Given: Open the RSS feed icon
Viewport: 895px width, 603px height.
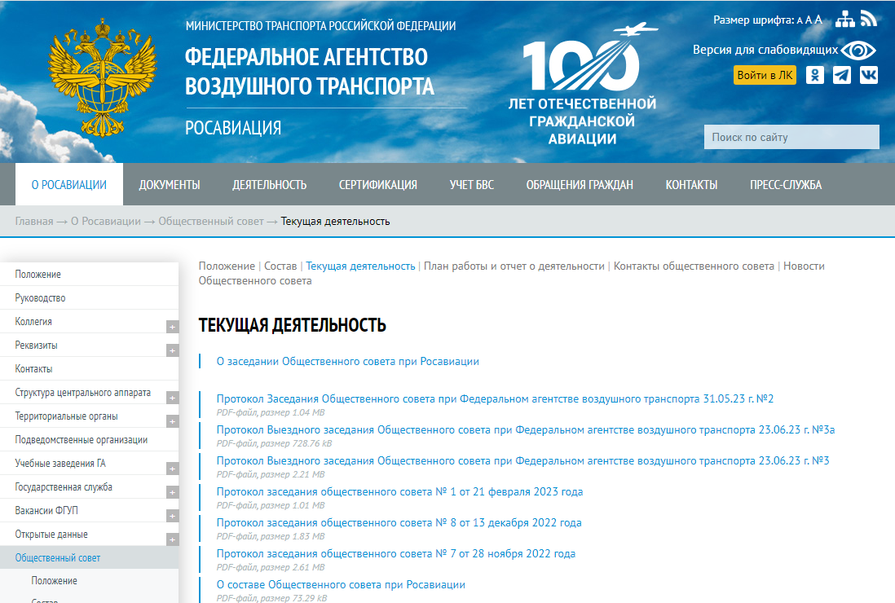Looking at the screenshot, I should [x=869, y=19].
